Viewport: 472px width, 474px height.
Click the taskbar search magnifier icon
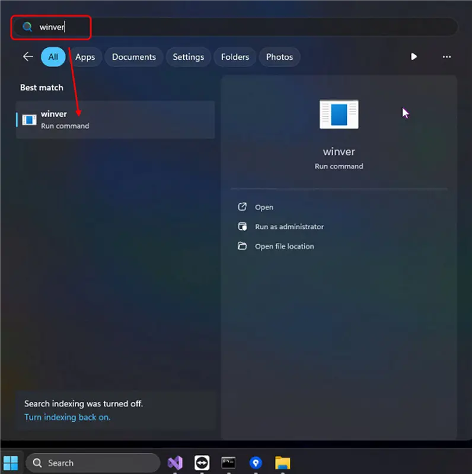point(37,463)
